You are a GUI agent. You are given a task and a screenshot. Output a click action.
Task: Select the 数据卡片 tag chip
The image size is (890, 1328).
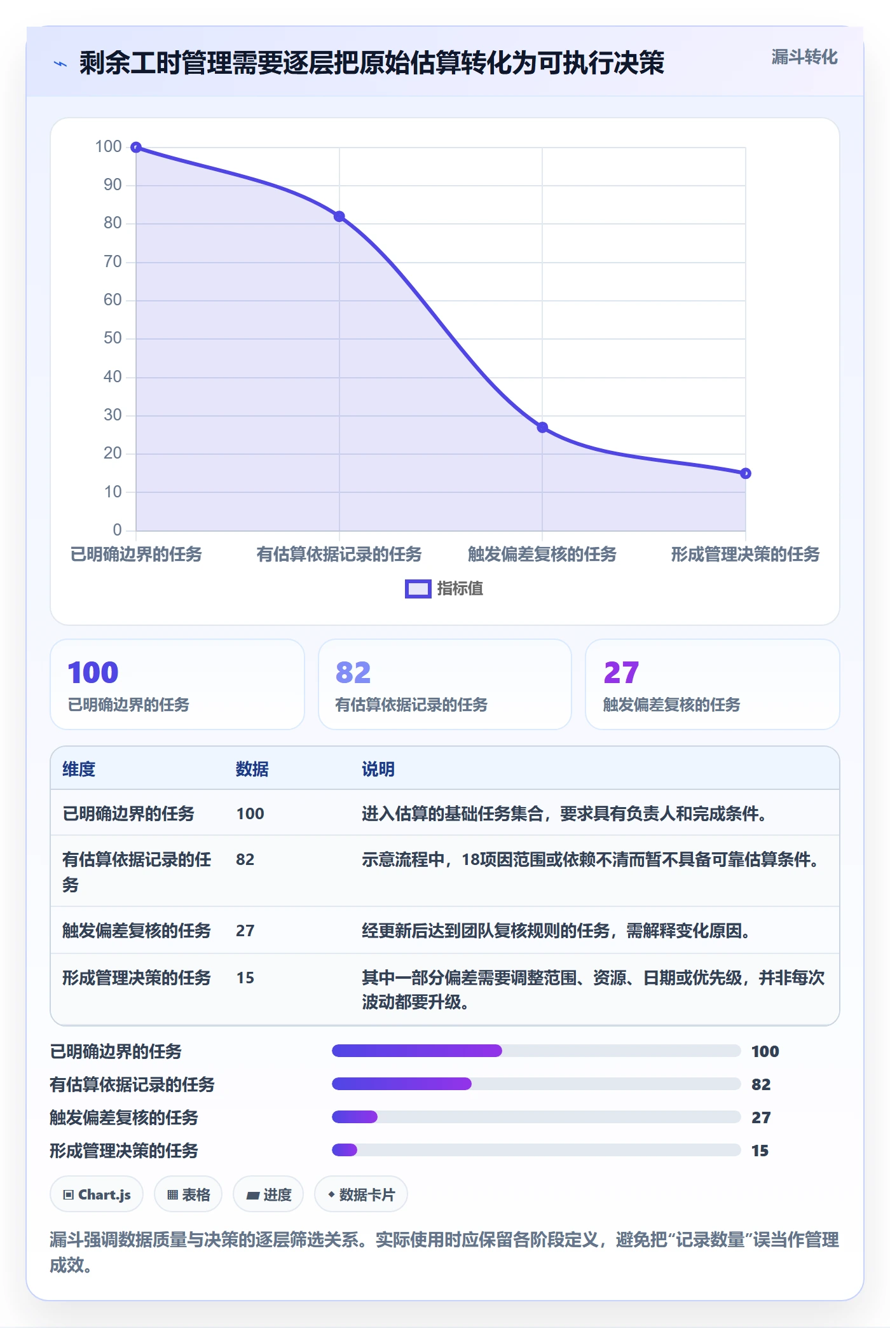[x=361, y=1194]
